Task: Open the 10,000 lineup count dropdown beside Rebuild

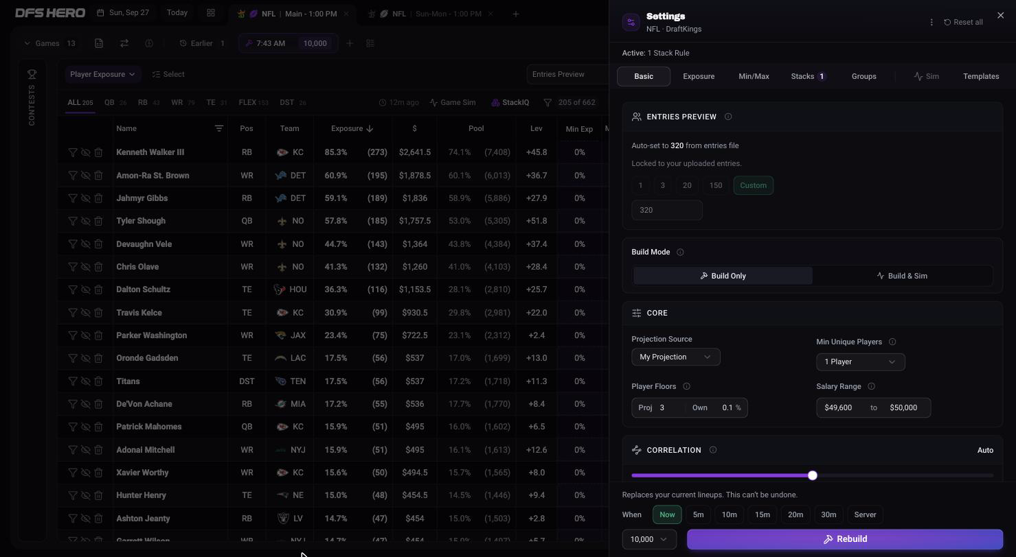Action: [649, 539]
